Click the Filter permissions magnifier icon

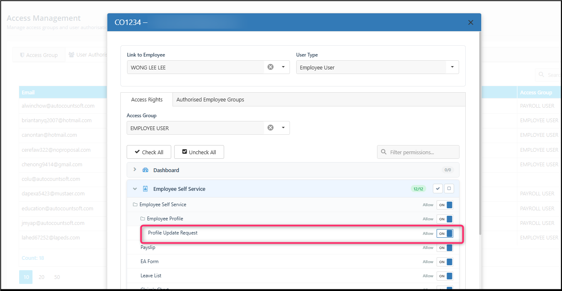click(x=384, y=152)
